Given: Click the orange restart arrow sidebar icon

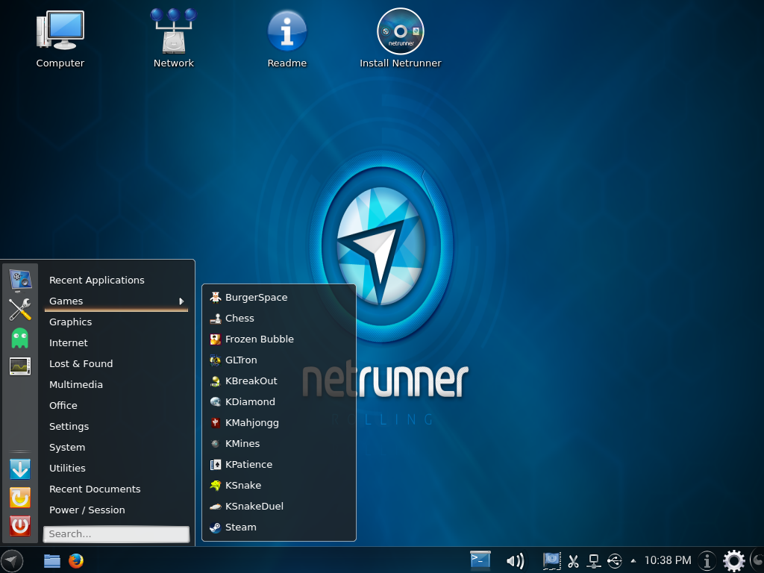Looking at the screenshot, I should pyautogui.click(x=20, y=498).
